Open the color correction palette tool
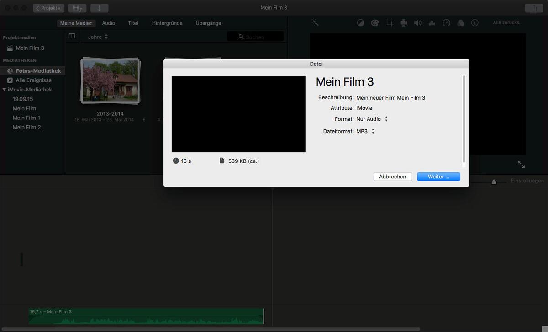The image size is (548, 332). point(375,23)
